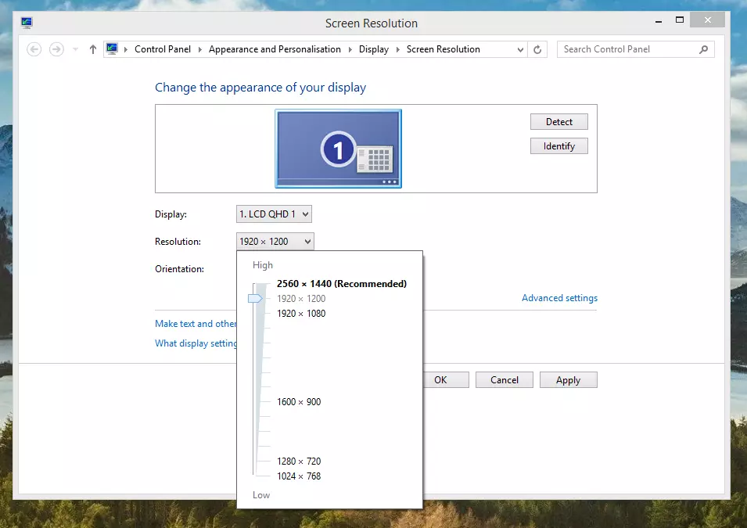Click the Back navigation arrow
Screen dimensions: 747x528
click(34, 49)
